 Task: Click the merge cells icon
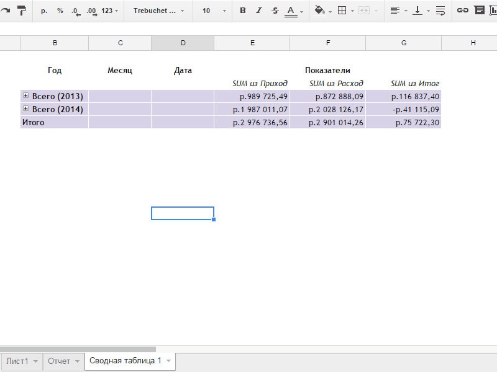click(364, 11)
